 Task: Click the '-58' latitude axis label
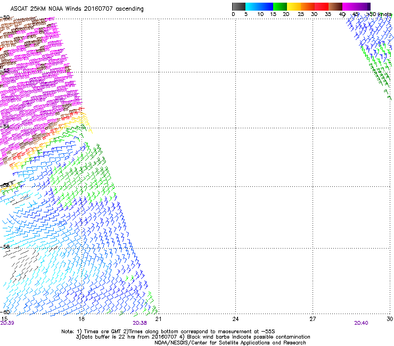click(5, 247)
